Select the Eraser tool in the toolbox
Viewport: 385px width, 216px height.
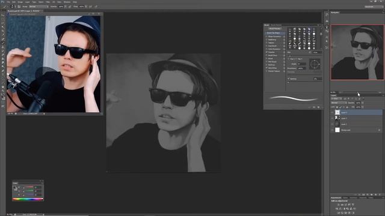coord(3,55)
